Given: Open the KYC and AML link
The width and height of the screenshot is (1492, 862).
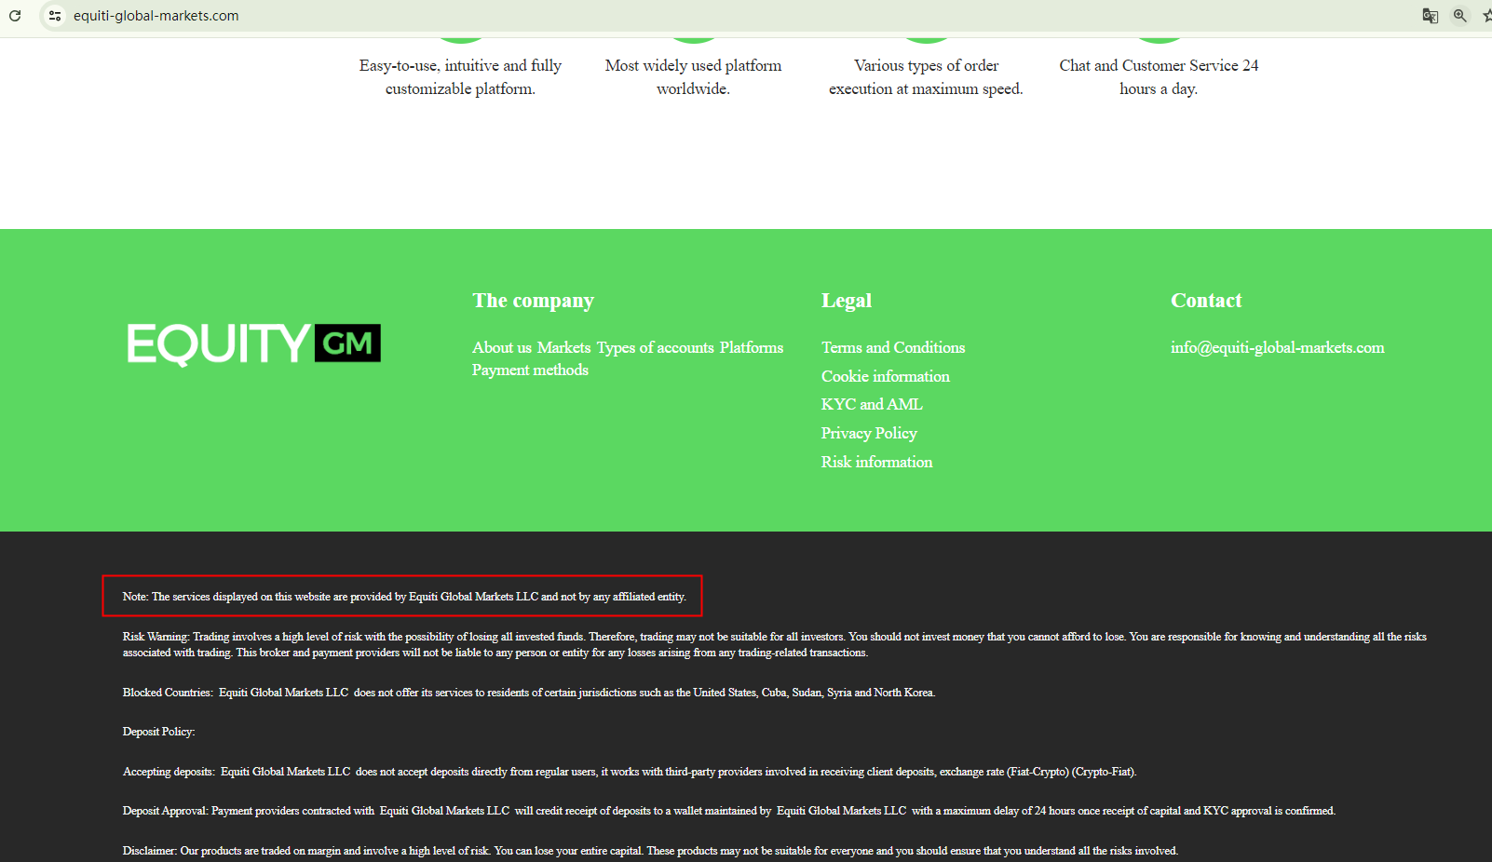Looking at the screenshot, I should 872,404.
